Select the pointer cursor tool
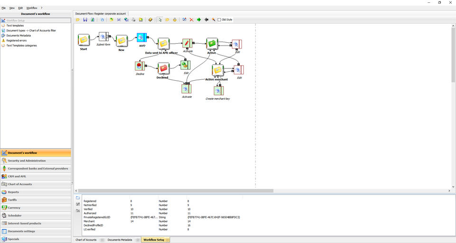This screenshot has width=456, height=243. pos(160,19)
